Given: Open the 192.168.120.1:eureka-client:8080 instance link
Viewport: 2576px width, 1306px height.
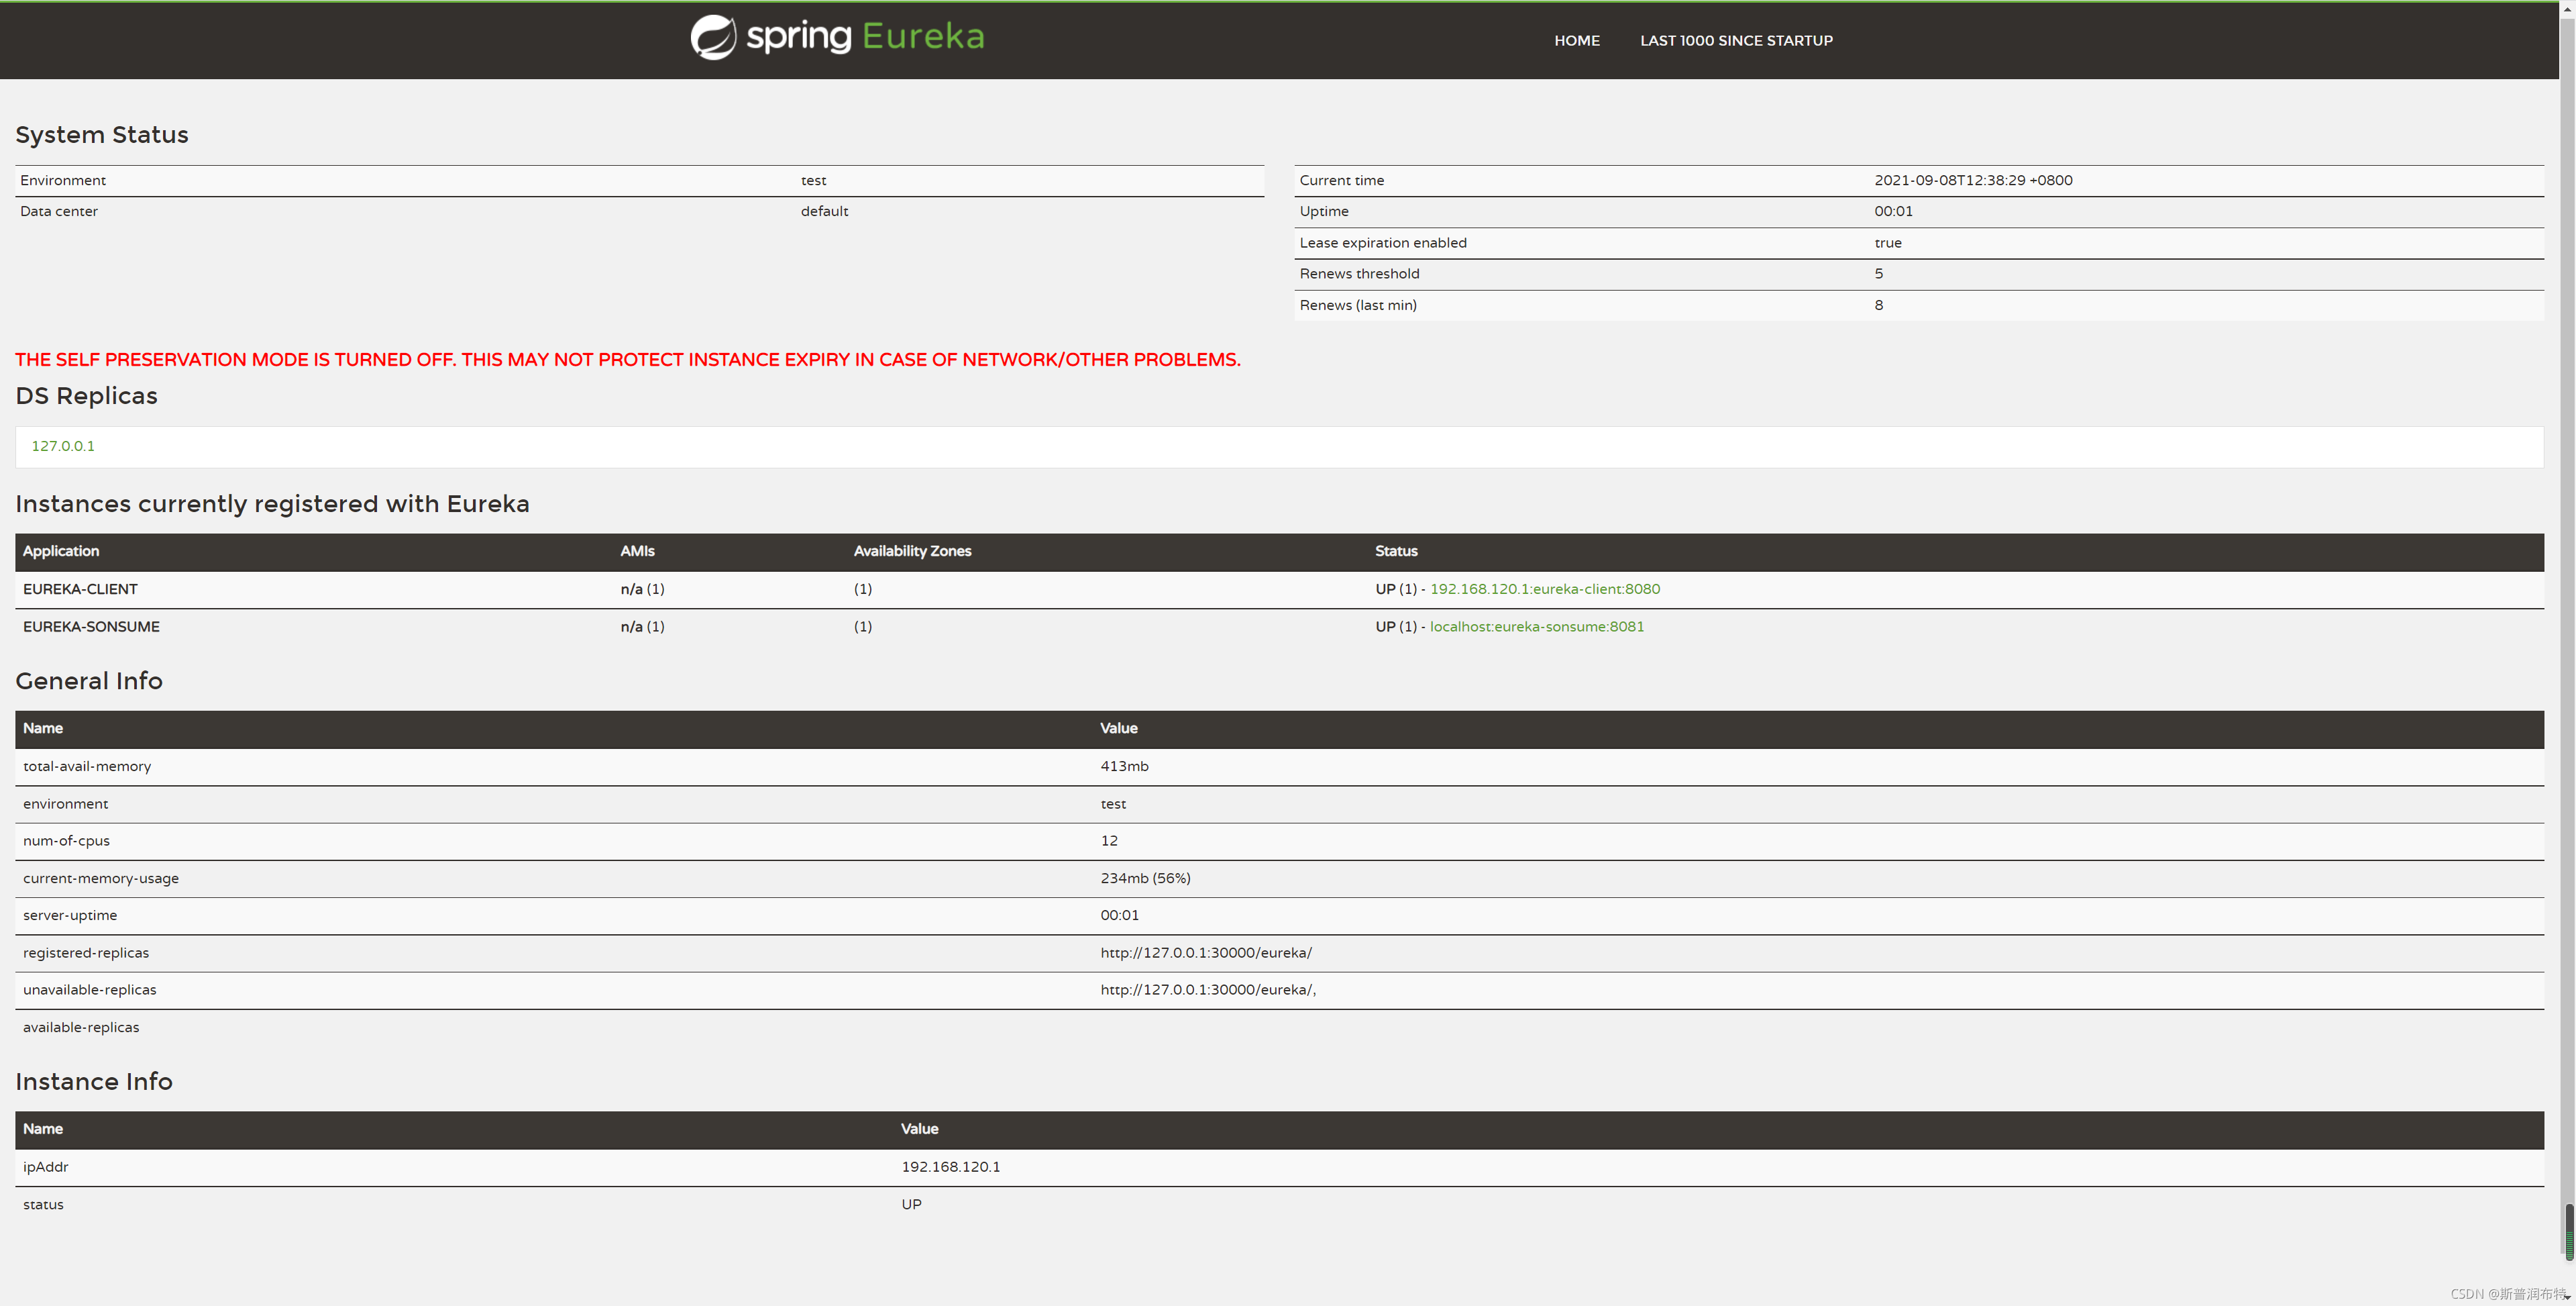Looking at the screenshot, I should tap(1545, 589).
